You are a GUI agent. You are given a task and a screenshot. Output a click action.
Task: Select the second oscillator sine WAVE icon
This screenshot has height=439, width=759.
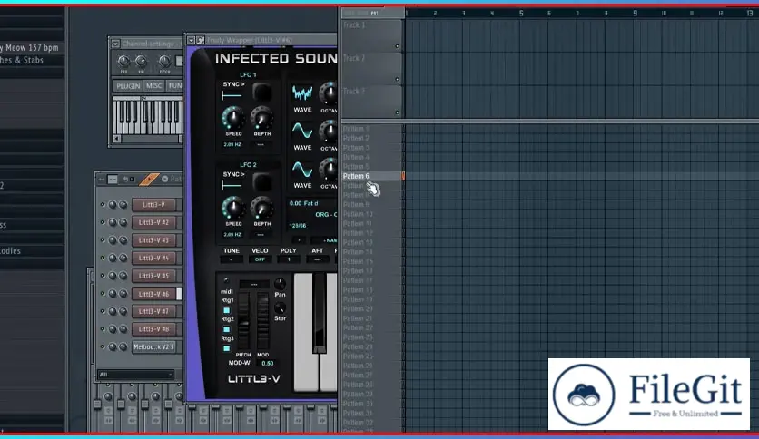[x=302, y=131]
